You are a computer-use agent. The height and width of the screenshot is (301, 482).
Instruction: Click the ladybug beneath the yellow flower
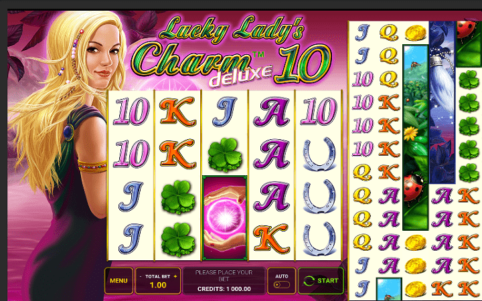click(414, 188)
